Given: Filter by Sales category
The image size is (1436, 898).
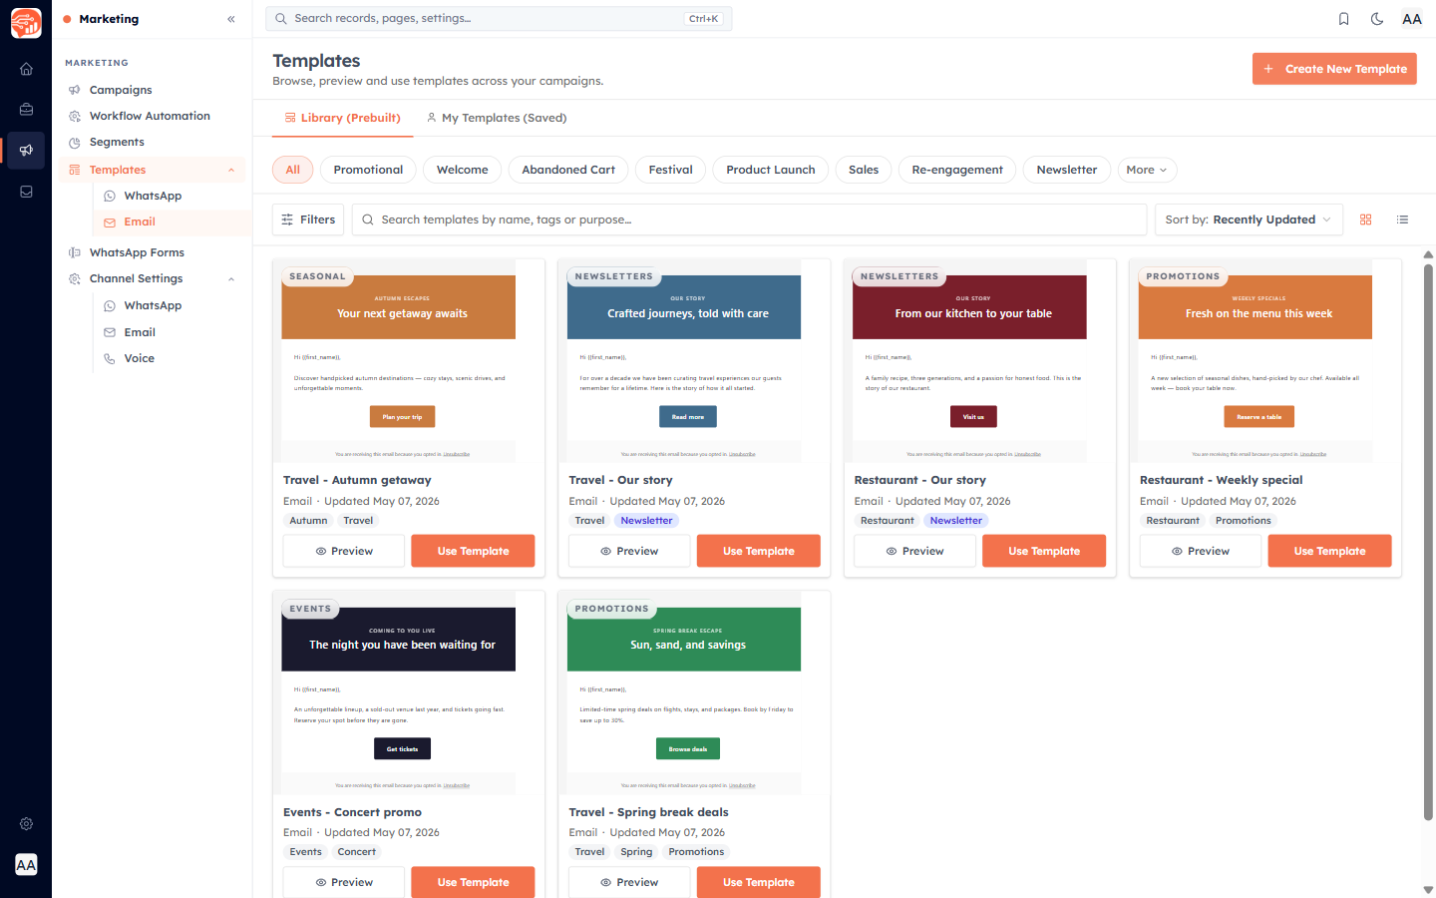Looking at the screenshot, I should (864, 170).
